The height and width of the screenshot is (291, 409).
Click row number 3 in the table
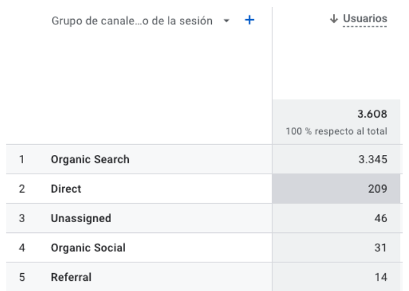click(x=22, y=218)
